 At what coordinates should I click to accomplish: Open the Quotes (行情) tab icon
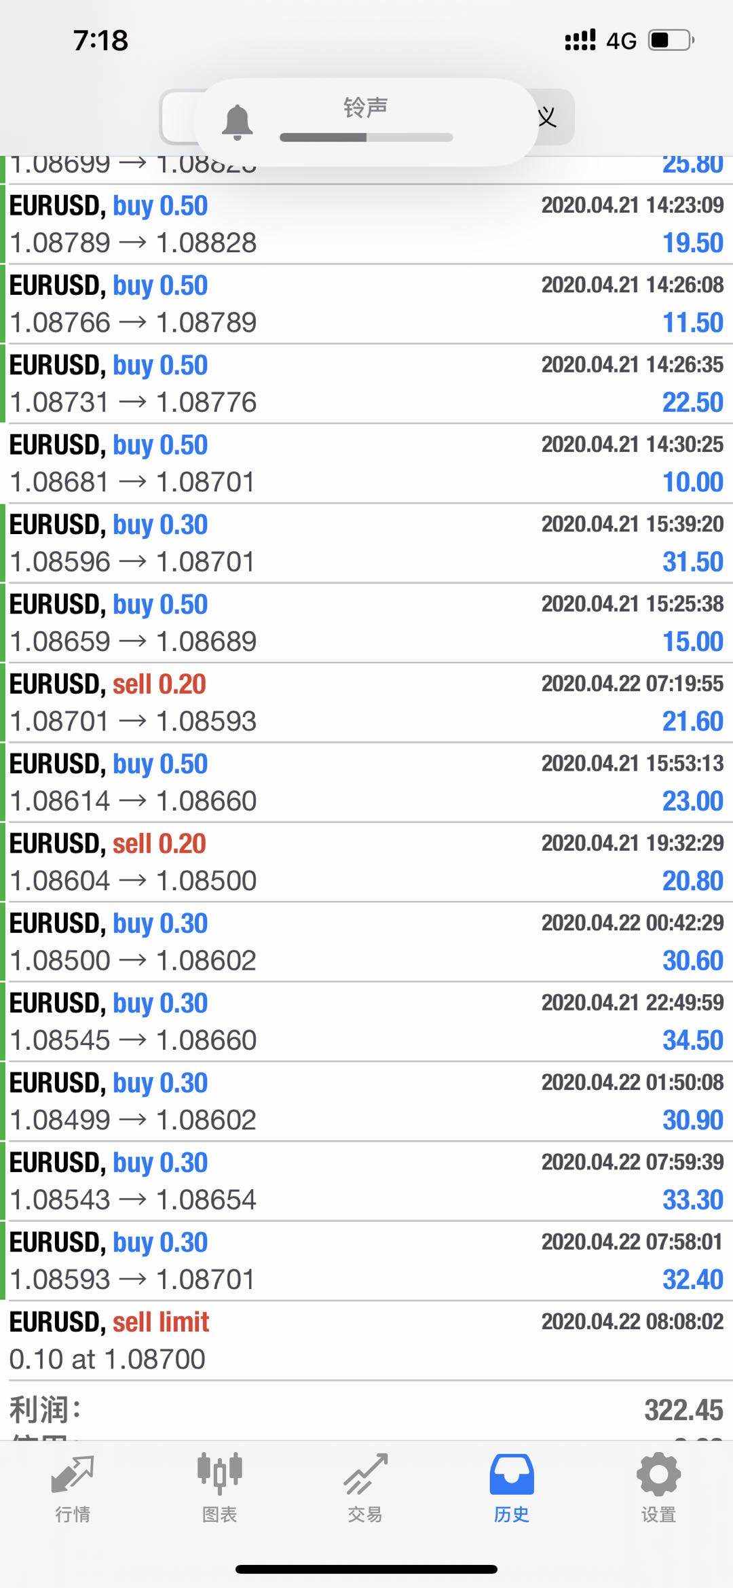[x=73, y=1475]
